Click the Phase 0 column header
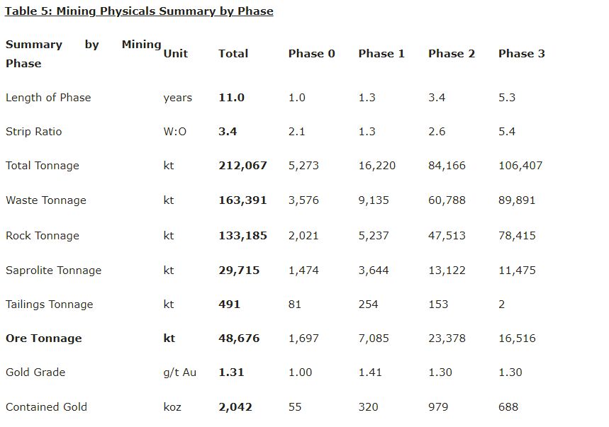Viewport: 609px width, 427px height. pos(311,53)
